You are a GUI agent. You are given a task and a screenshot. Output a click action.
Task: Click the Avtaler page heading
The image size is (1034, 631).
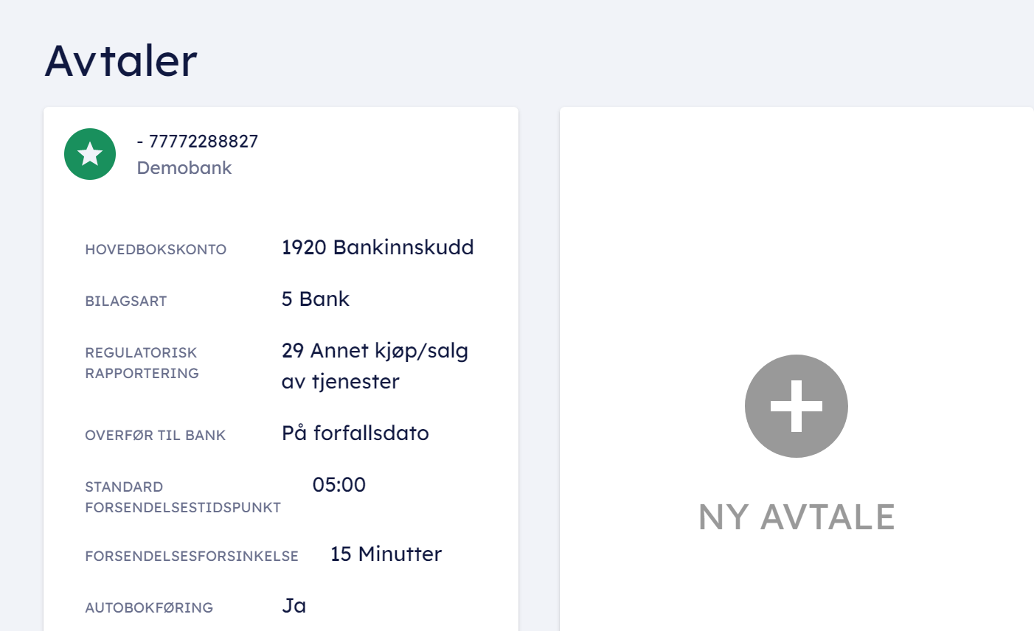pos(121,60)
